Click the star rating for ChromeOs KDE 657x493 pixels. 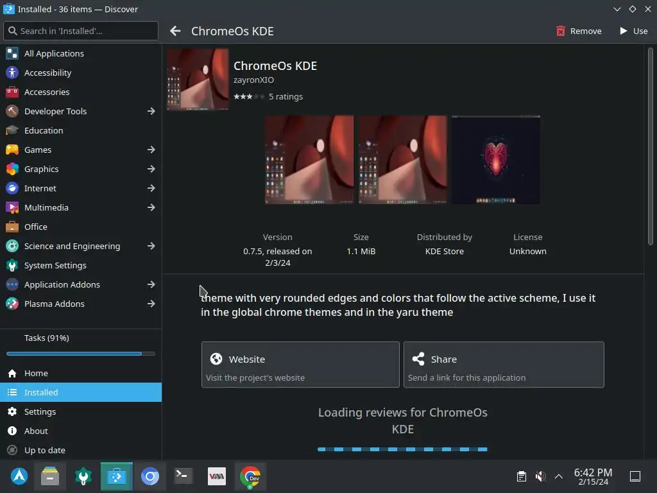point(249,96)
